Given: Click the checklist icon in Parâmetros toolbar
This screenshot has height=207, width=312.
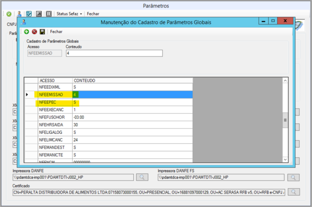Looking at the screenshot, I should pyautogui.click(x=29, y=14).
